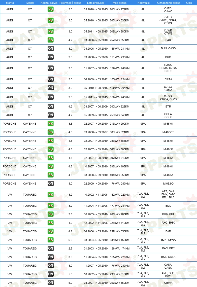
Task: Click ON diesel icon for Audi Q7 180kW / 245KM
Action: point(51,97)
